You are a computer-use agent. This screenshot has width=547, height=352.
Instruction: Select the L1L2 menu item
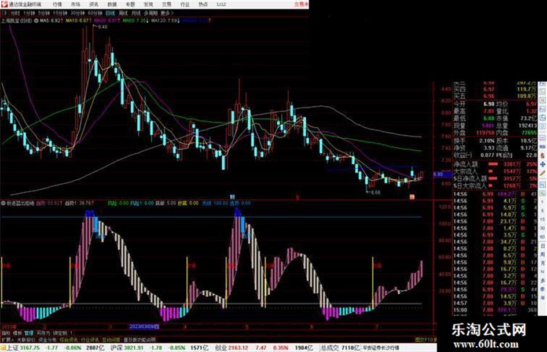221,5
